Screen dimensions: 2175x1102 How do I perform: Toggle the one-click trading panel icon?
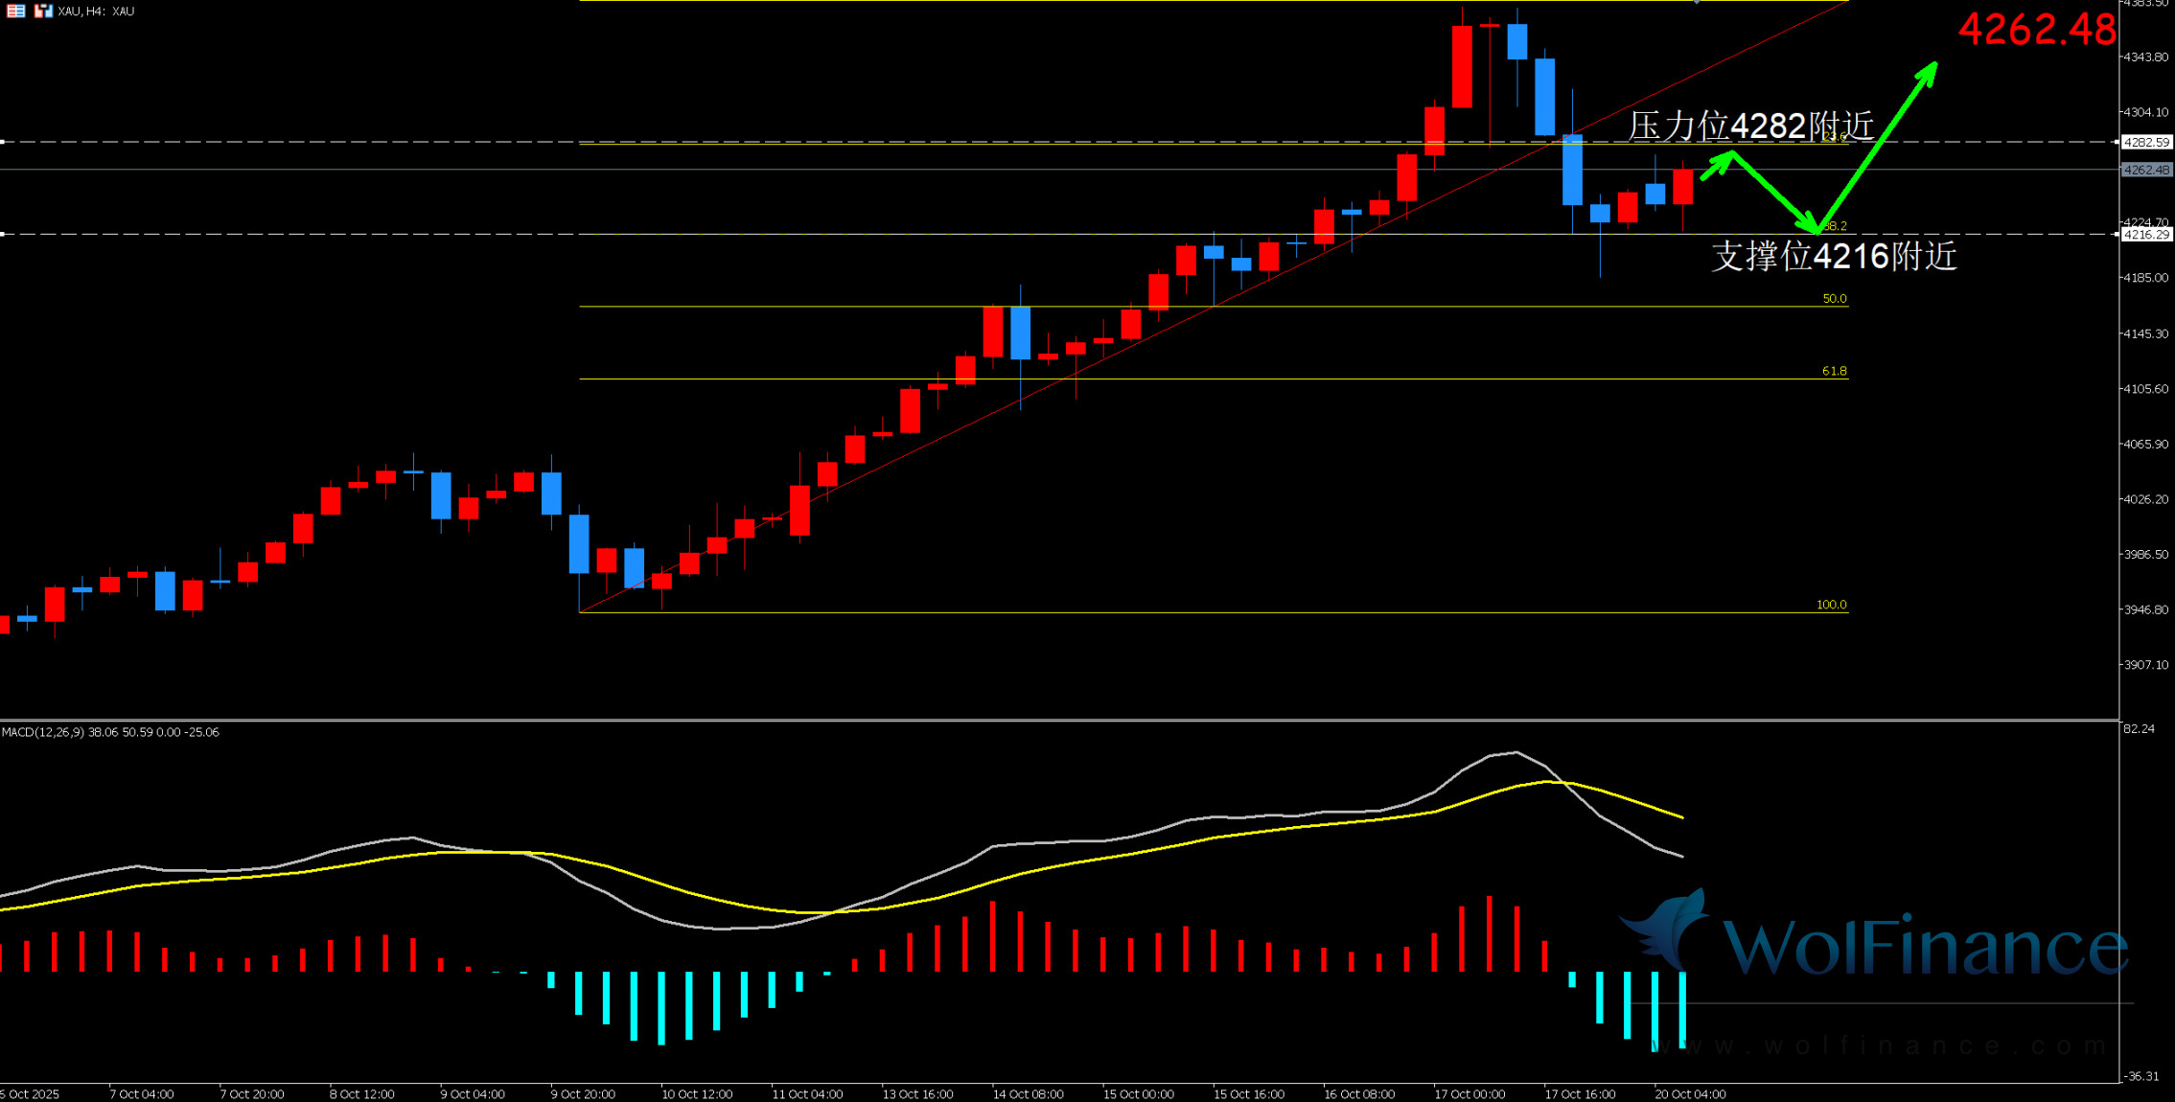[43, 11]
